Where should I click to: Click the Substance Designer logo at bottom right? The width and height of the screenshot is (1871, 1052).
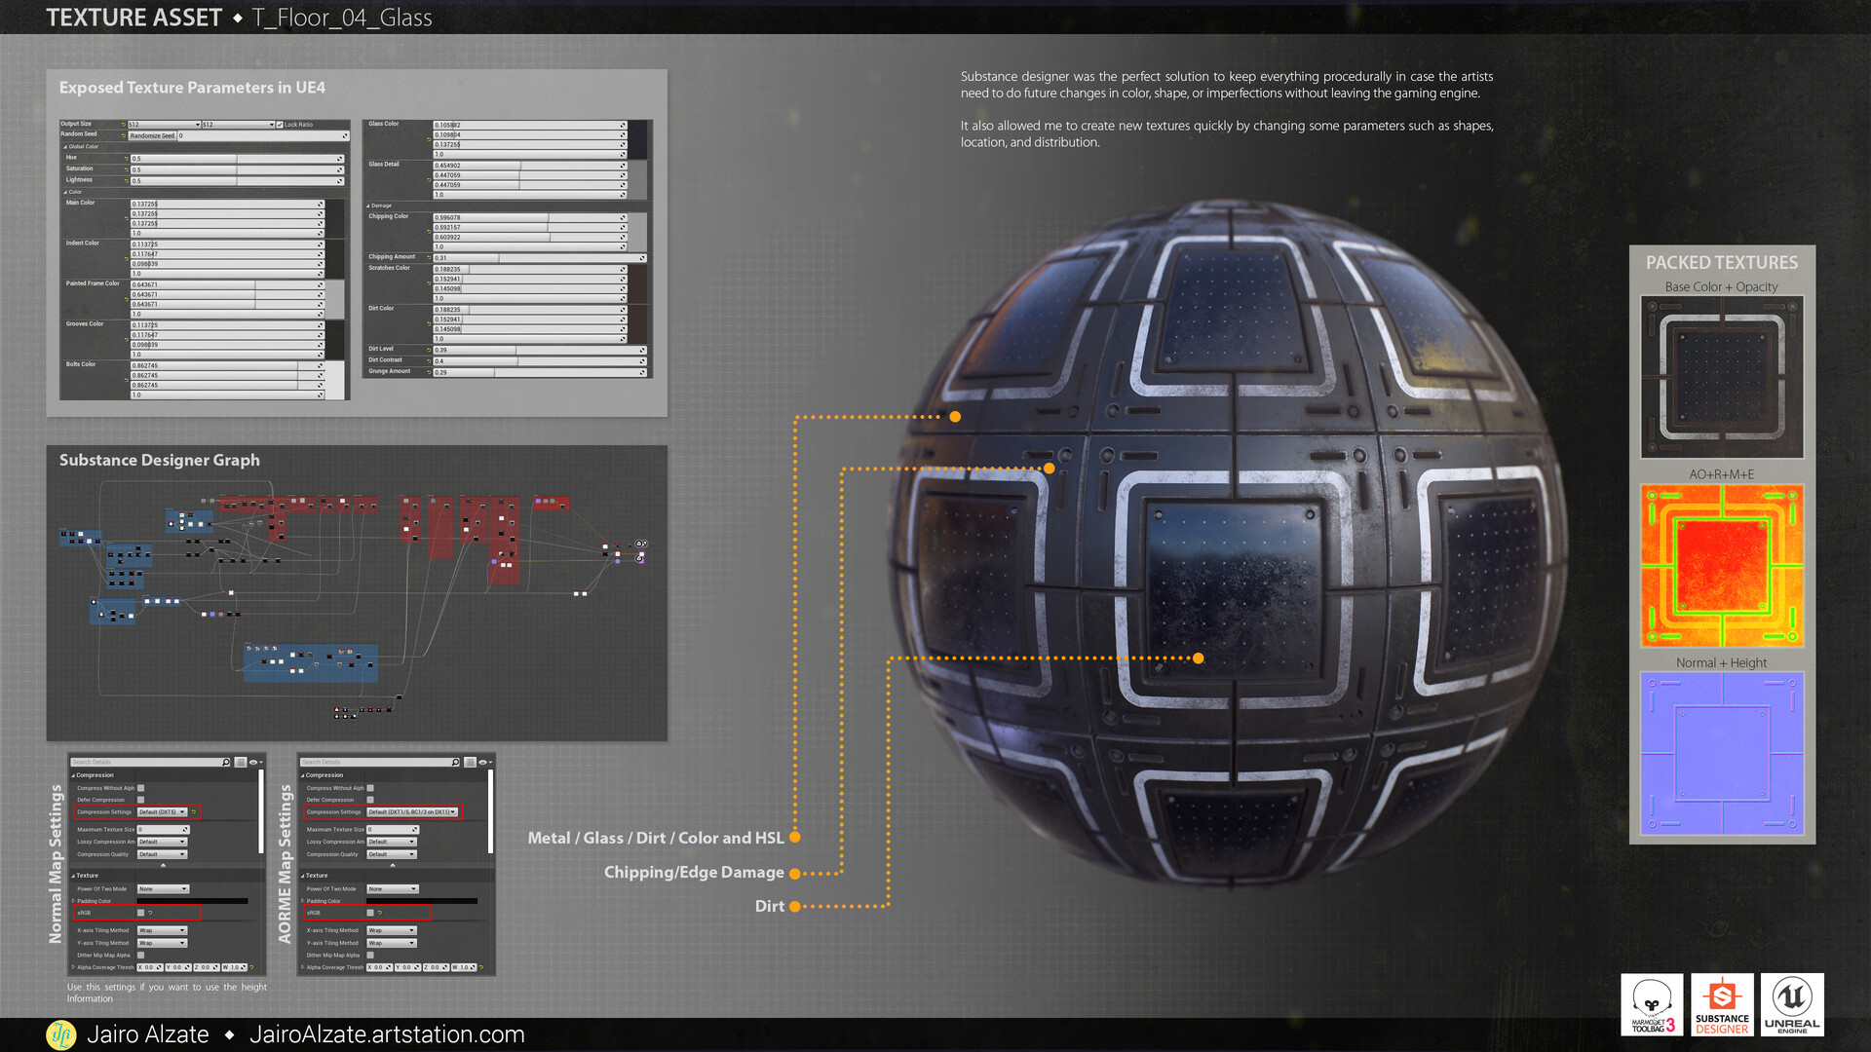pos(1721,1003)
